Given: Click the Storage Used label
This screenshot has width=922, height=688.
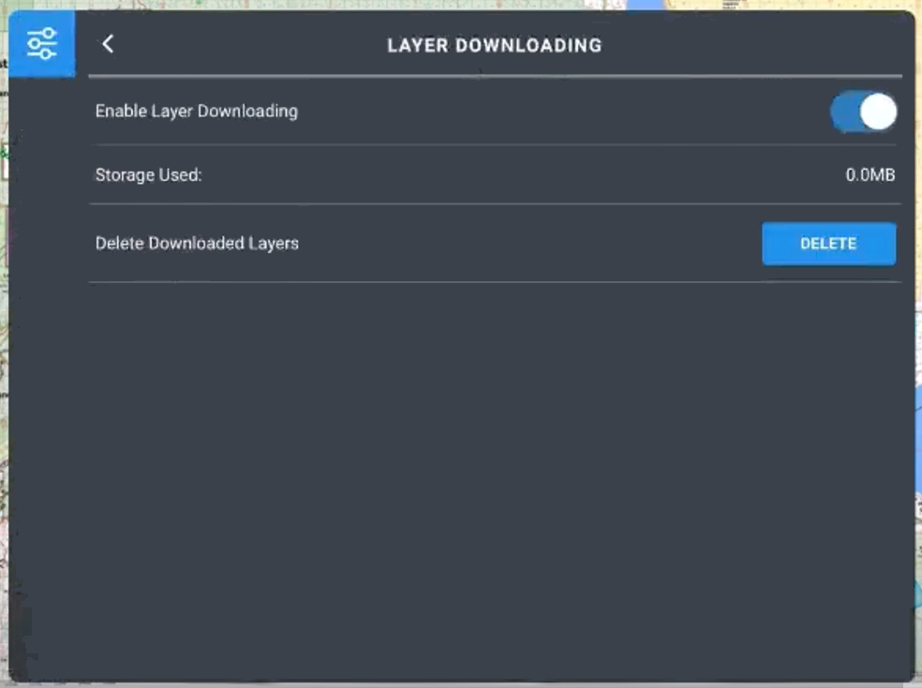Looking at the screenshot, I should [148, 175].
